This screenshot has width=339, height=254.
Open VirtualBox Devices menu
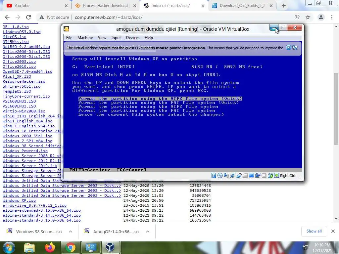133,38
